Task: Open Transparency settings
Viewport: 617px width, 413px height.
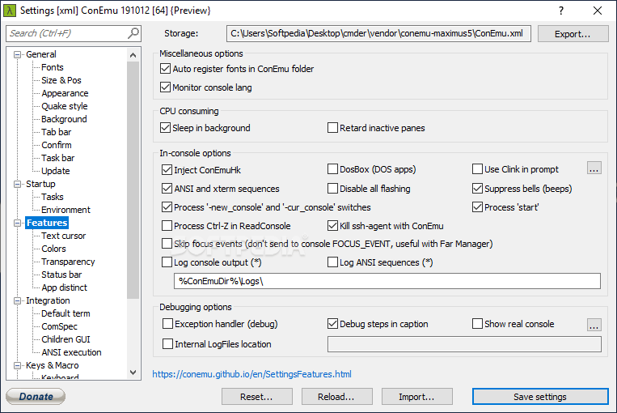Action: click(x=68, y=262)
